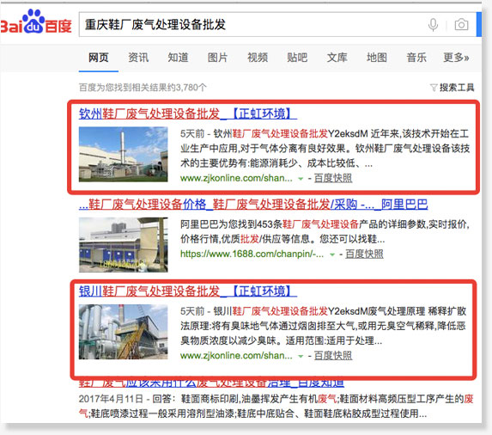
Task: Open 银川鞋厂废气处理设备批发 result link
Action: point(188,291)
